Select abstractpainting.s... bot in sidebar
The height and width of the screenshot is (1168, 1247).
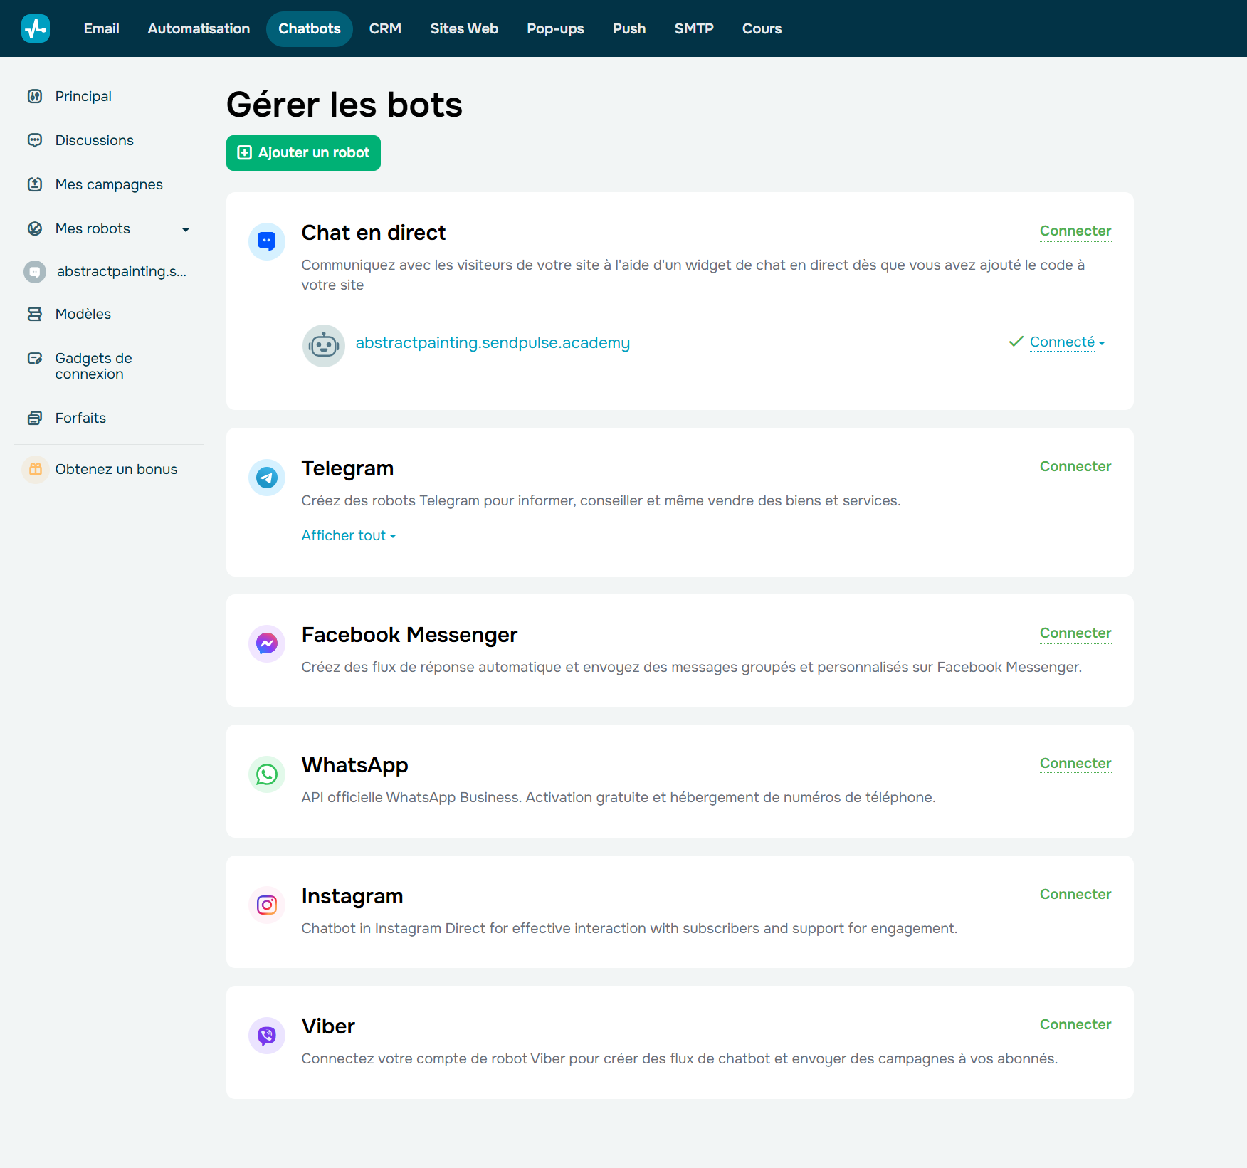122,271
